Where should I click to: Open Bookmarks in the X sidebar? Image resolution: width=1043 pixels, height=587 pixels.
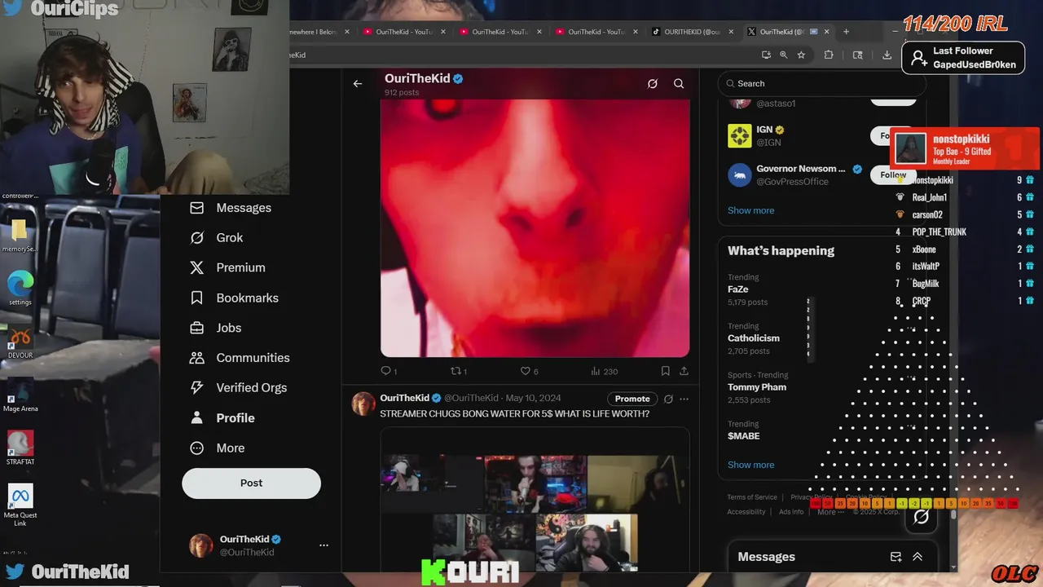(234, 298)
